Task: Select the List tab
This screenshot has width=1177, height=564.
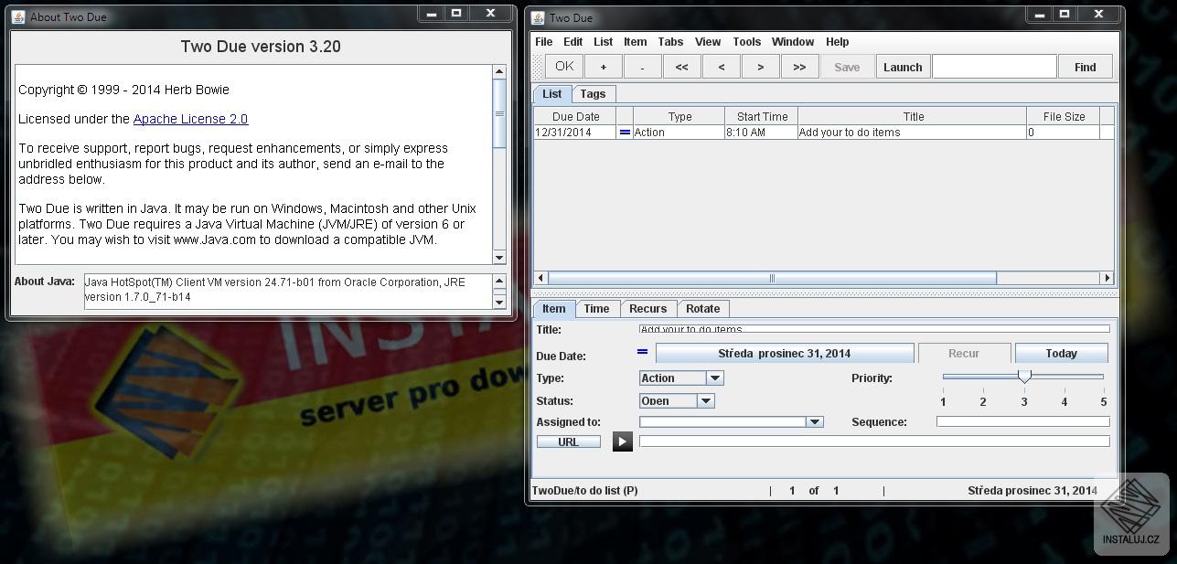Action: 552,94
